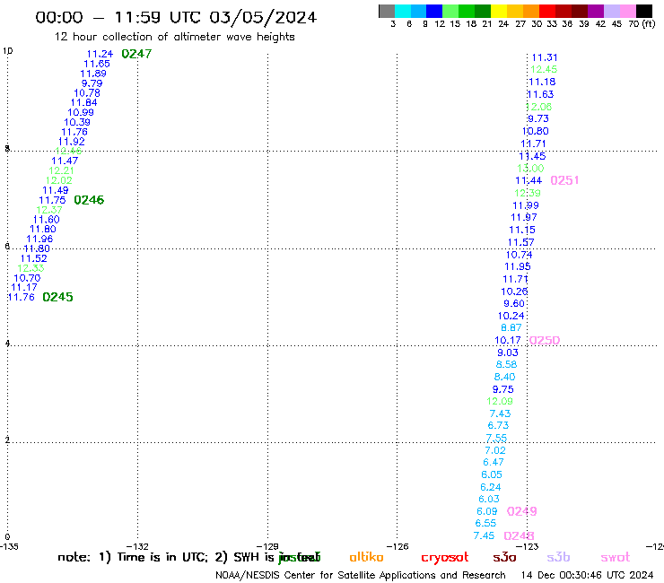Click the wave height value 6.09
The width and height of the screenshot is (664, 583).
coord(487,511)
